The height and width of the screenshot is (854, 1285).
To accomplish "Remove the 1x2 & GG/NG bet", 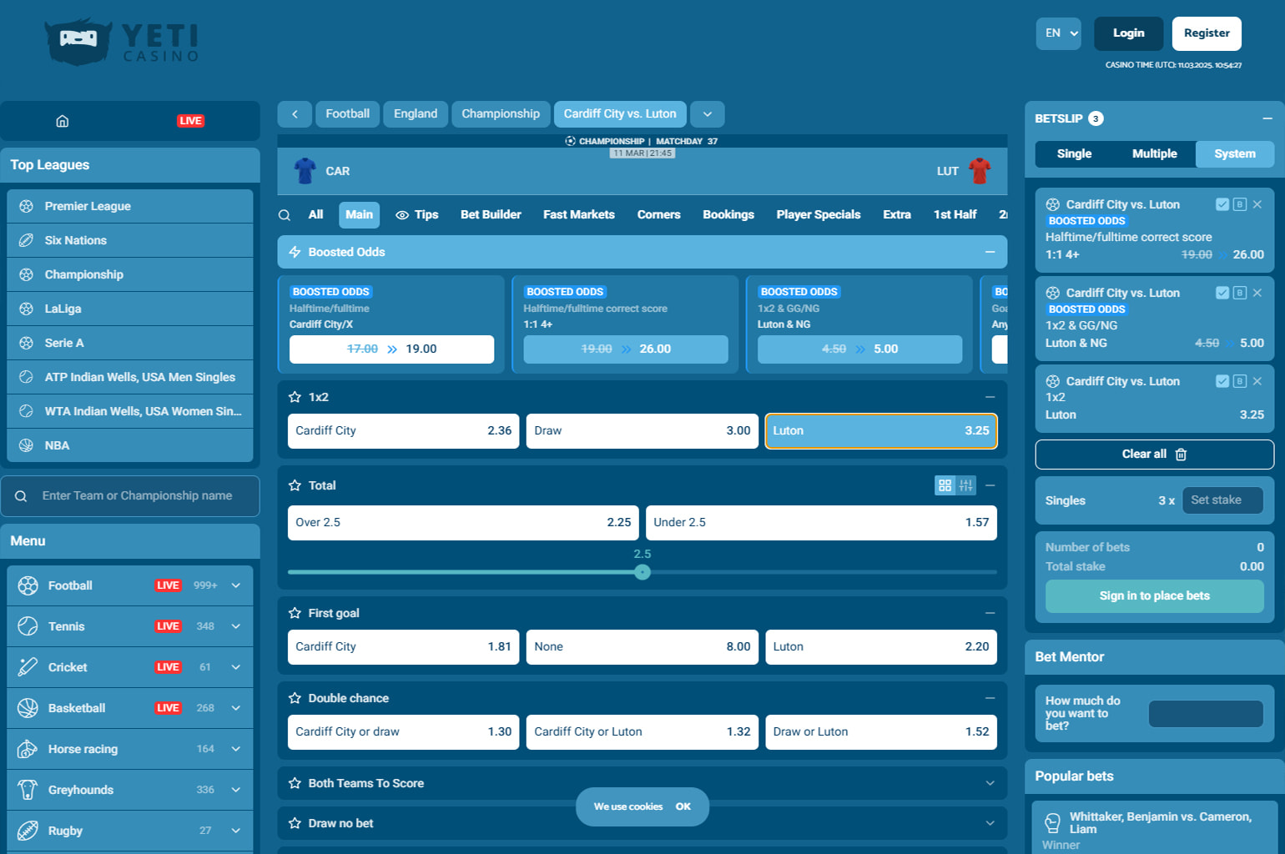I will 1257,293.
